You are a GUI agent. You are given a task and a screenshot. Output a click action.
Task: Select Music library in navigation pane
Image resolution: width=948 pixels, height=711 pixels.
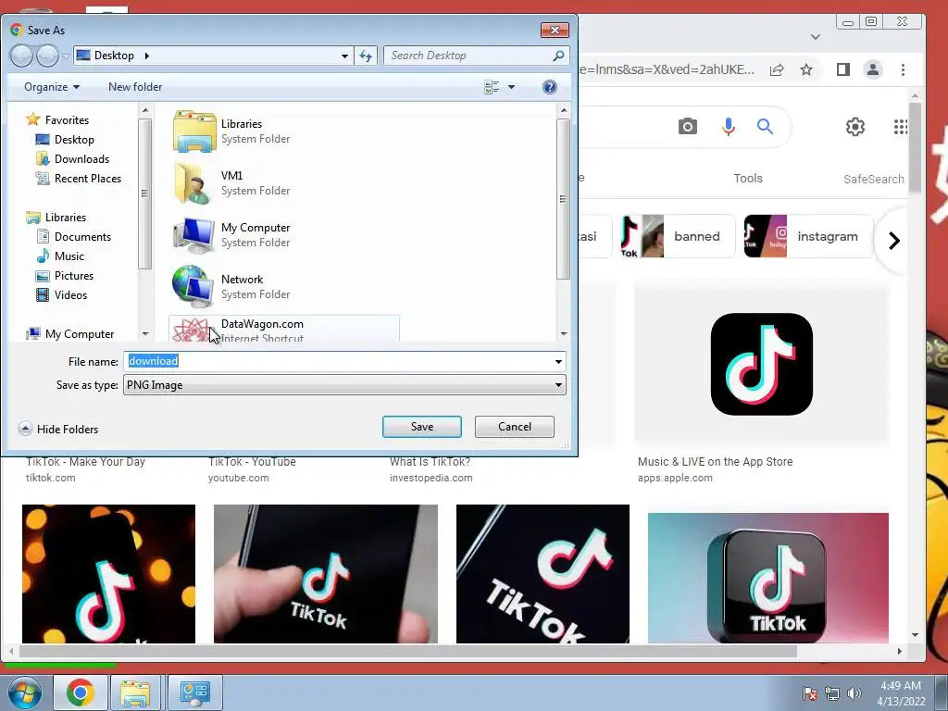point(60,256)
